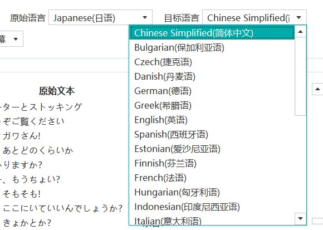Viewport: 323px width, 230px height.
Task: Click the subtitle table scroll-up arrow
Action: (317, 89)
